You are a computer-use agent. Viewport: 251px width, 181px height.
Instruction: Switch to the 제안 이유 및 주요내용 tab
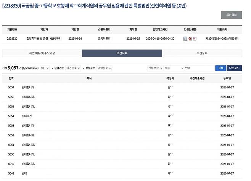click(42, 53)
